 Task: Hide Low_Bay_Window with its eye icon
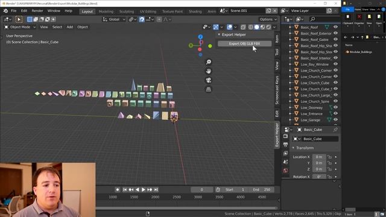pos(335,64)
